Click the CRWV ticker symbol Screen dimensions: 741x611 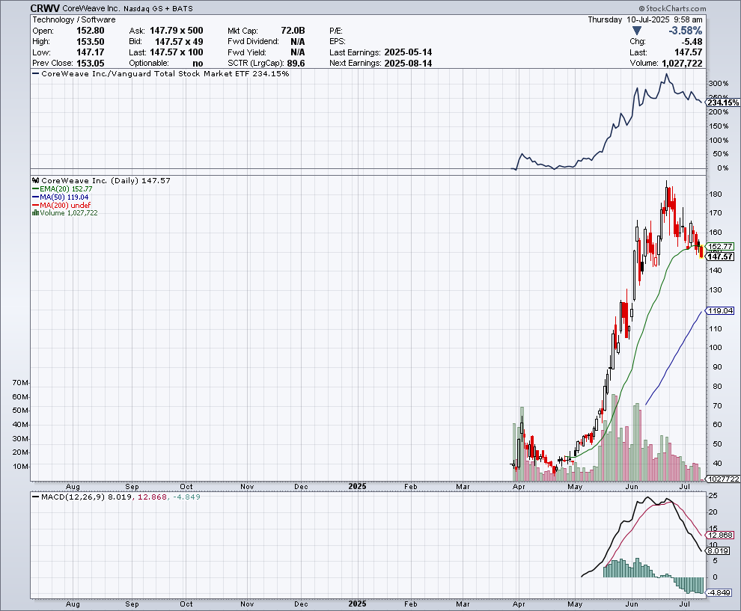45,8
